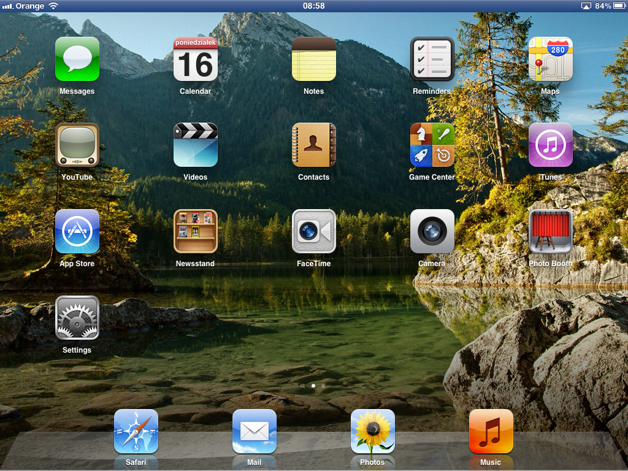Tap the 84% battery percentage

603,6
